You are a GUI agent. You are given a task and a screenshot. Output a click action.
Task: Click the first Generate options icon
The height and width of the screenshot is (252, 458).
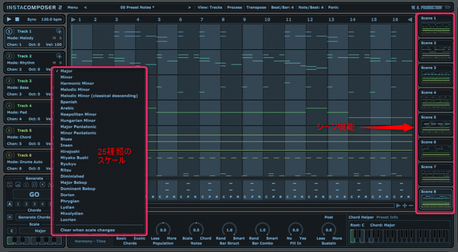pyautogui.click(x=10, y=185)
